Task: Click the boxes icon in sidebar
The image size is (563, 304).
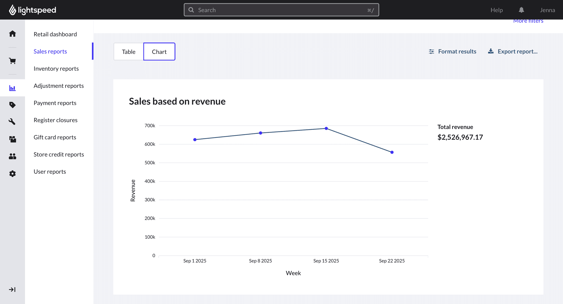Action: 12,139
